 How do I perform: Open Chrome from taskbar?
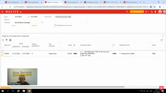coord(29,91)
